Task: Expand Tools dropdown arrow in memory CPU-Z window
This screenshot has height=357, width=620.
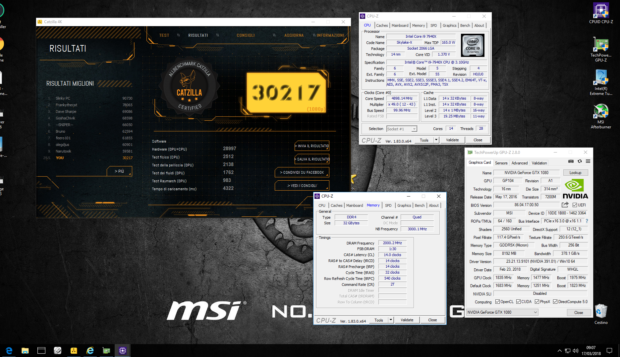Action: pos(391,320)
